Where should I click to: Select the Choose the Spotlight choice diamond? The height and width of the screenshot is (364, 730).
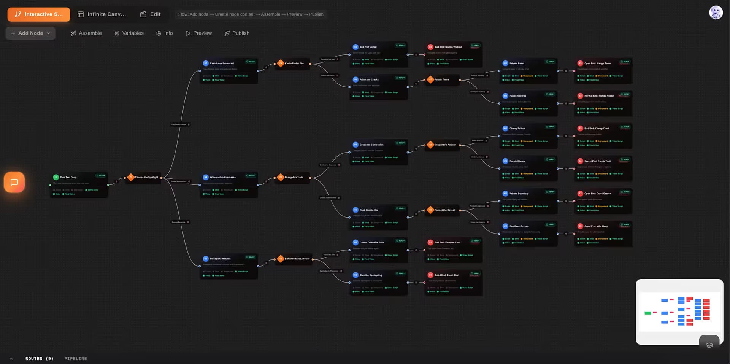click(131, 177)
